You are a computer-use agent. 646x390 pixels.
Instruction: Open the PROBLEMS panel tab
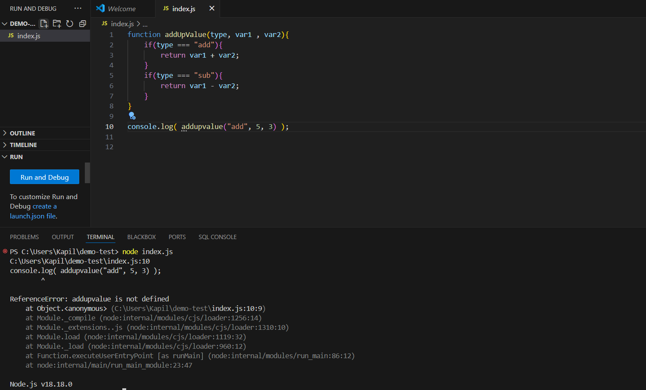click(x=25, y=237)
